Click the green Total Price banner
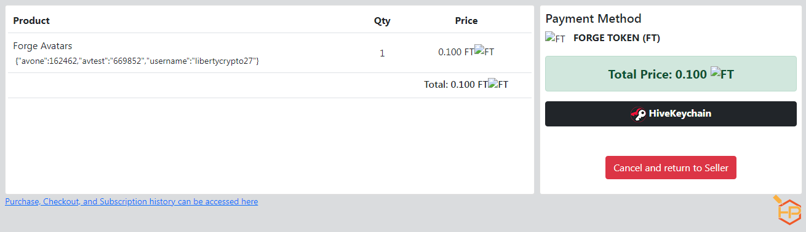The height and width of the screenshot is (232, 806). [x=671, y=74]
